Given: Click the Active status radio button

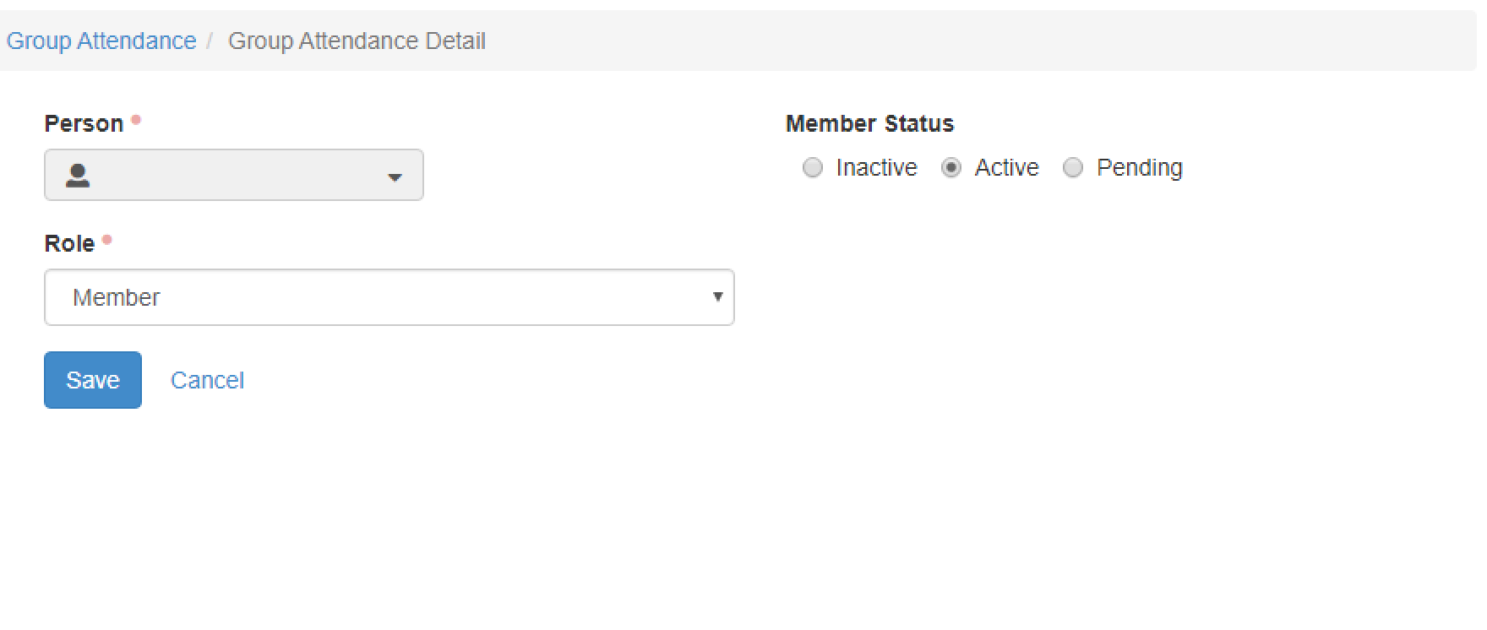Looking at the screenshot, I should click(951, 168).
